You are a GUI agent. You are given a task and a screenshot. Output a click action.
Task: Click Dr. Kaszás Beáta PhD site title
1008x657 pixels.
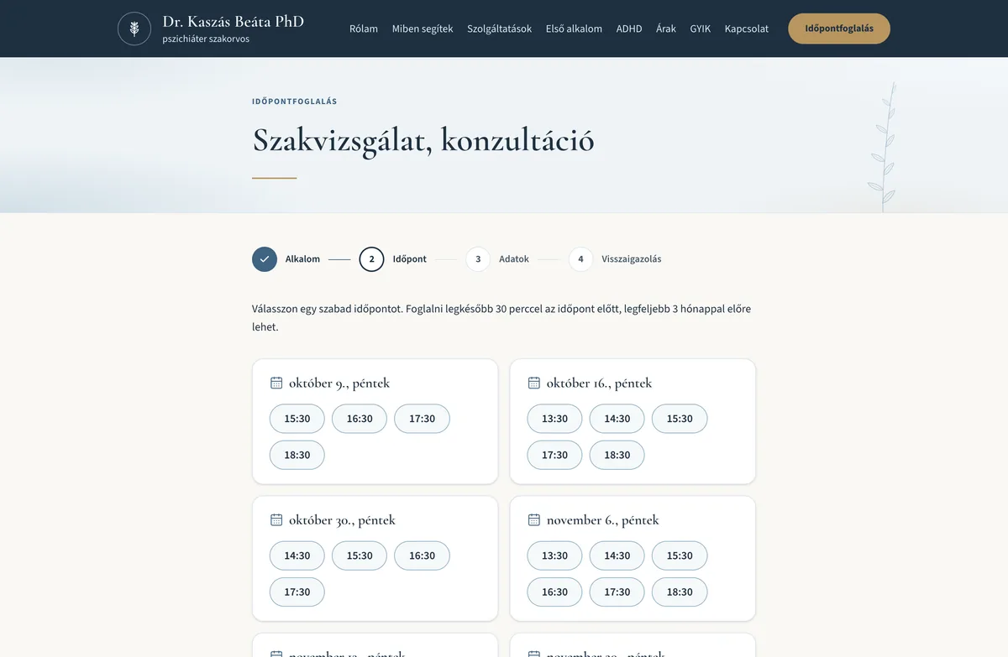234,21
